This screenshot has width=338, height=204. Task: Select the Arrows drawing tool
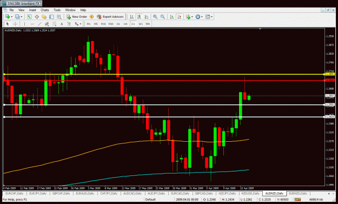[x=77, y=24]
